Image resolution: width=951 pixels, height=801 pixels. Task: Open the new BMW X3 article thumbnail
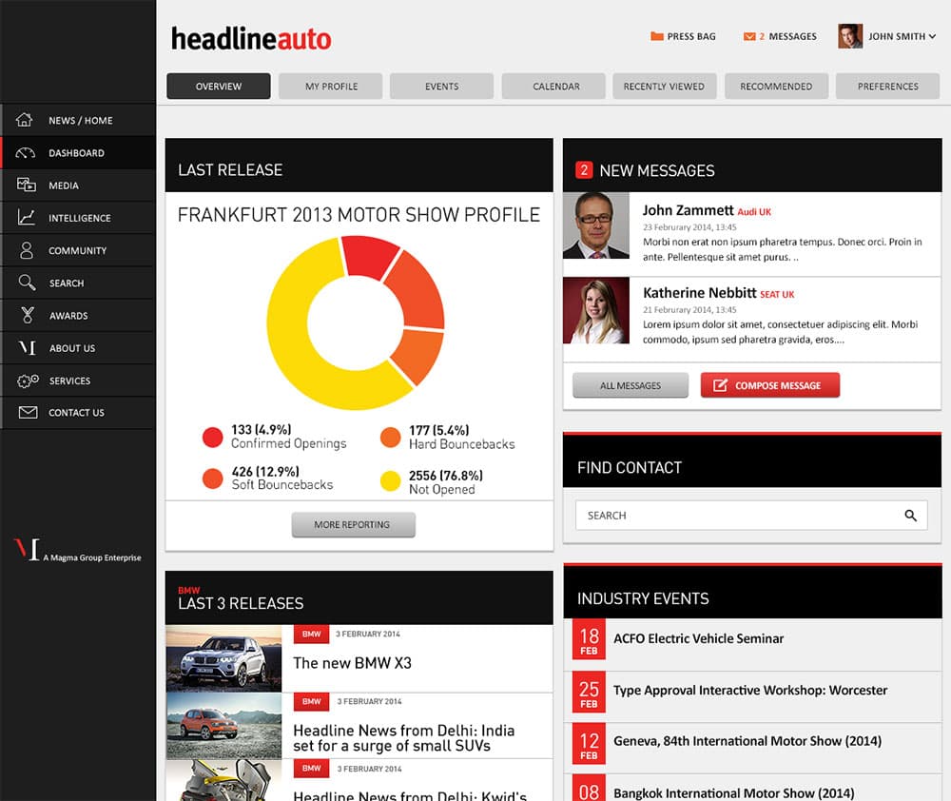coord(223,658)
